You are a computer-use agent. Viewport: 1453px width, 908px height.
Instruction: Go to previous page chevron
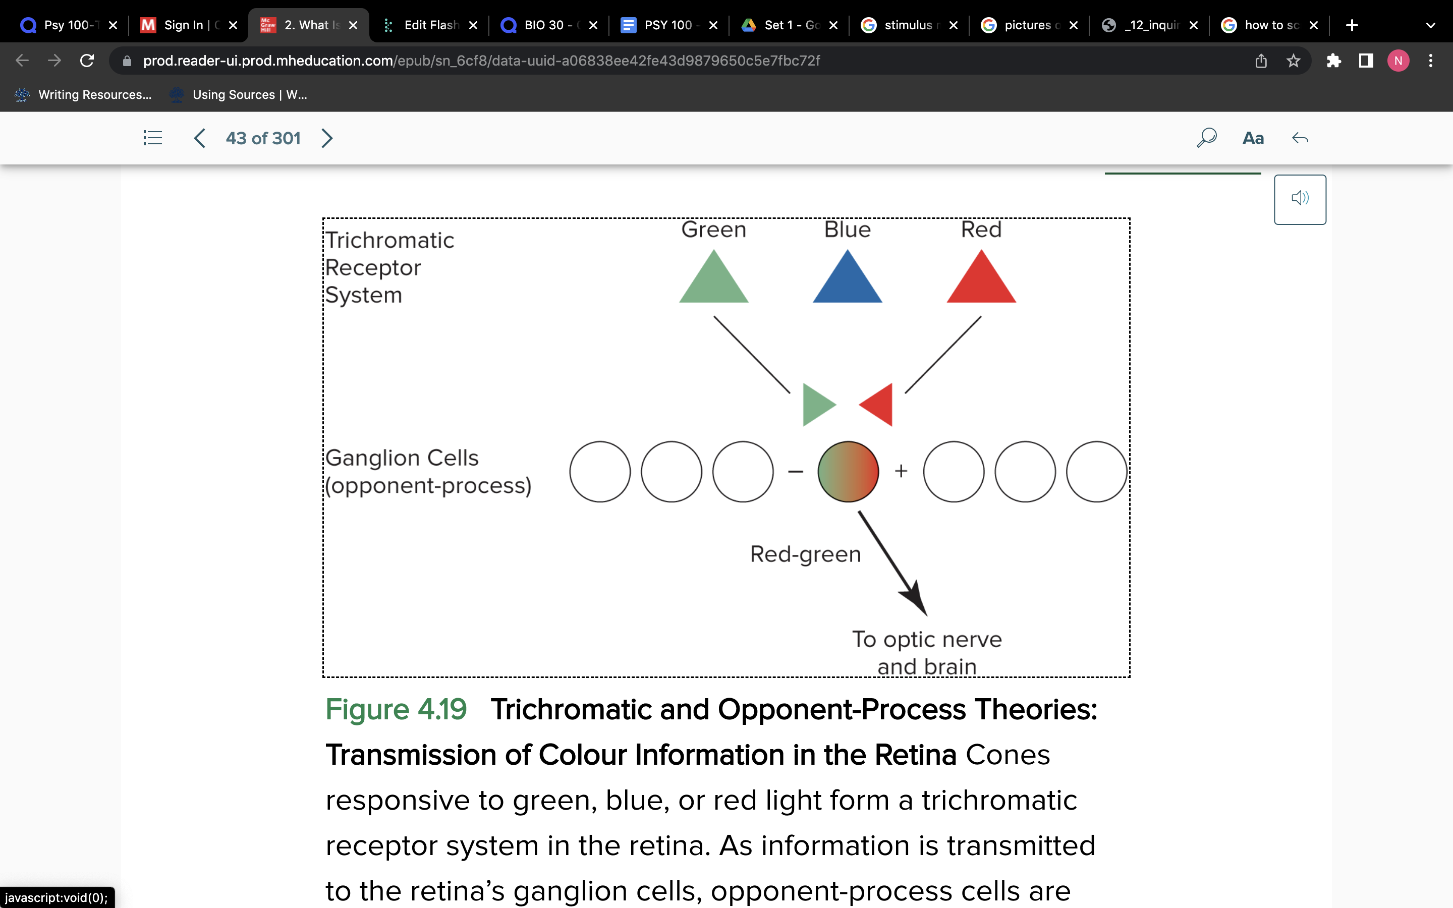(199, 138)
